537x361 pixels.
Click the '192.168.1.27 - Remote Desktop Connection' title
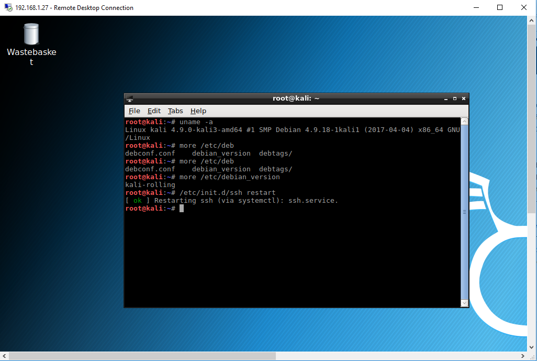click(x=74, y=7)
